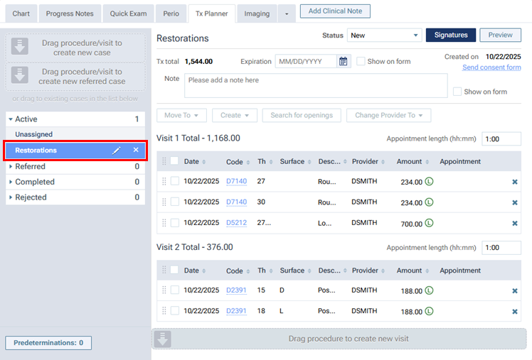Click the Signatures button
The height and width of the screenshot is (360, 532).
(449, 36)
